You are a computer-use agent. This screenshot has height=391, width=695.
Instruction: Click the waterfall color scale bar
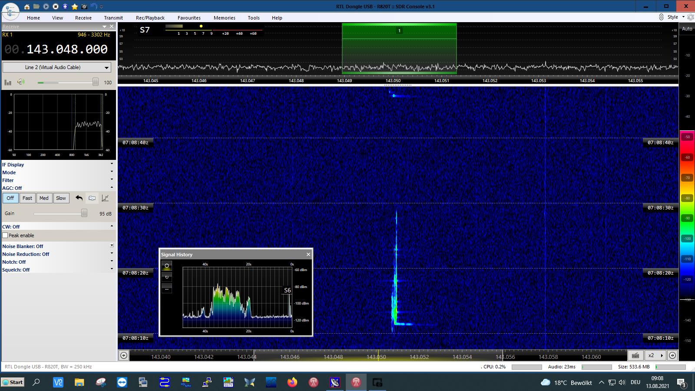point(687,216)
